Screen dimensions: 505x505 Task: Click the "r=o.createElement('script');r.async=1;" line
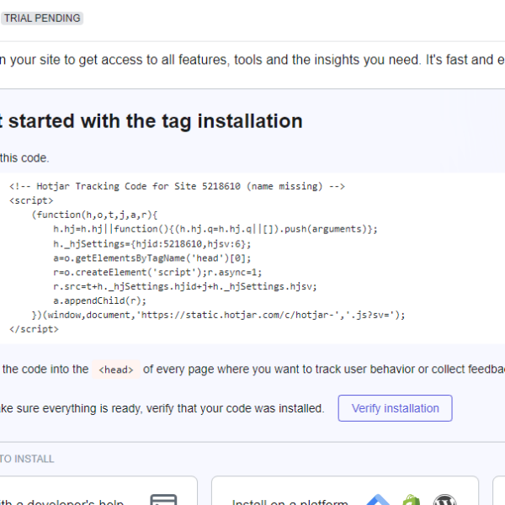pos(157,272)
